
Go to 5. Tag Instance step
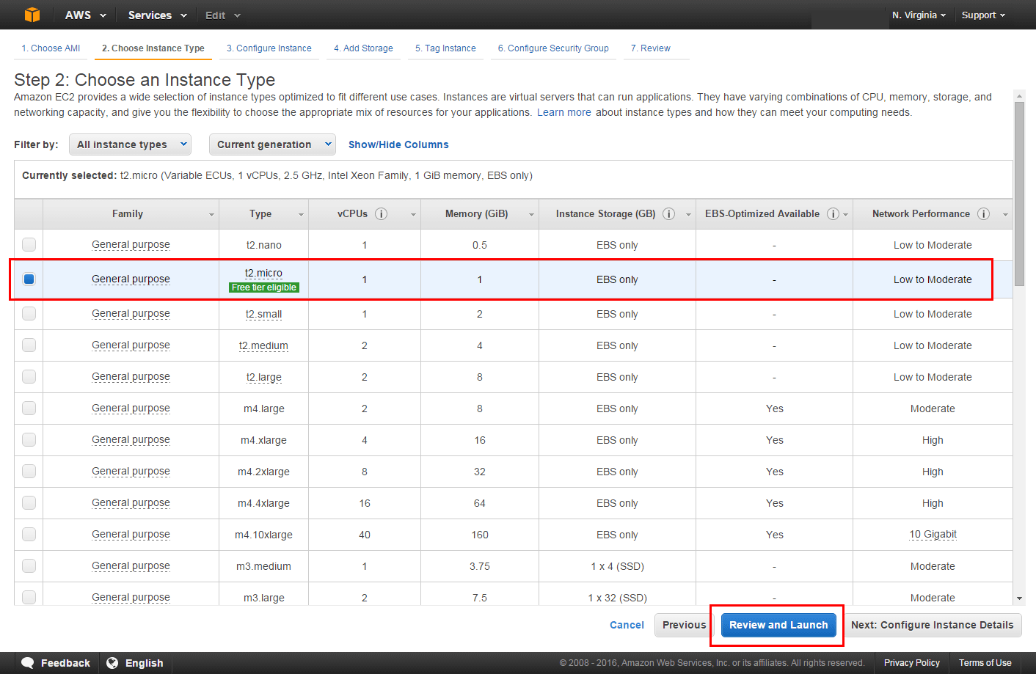445,48
